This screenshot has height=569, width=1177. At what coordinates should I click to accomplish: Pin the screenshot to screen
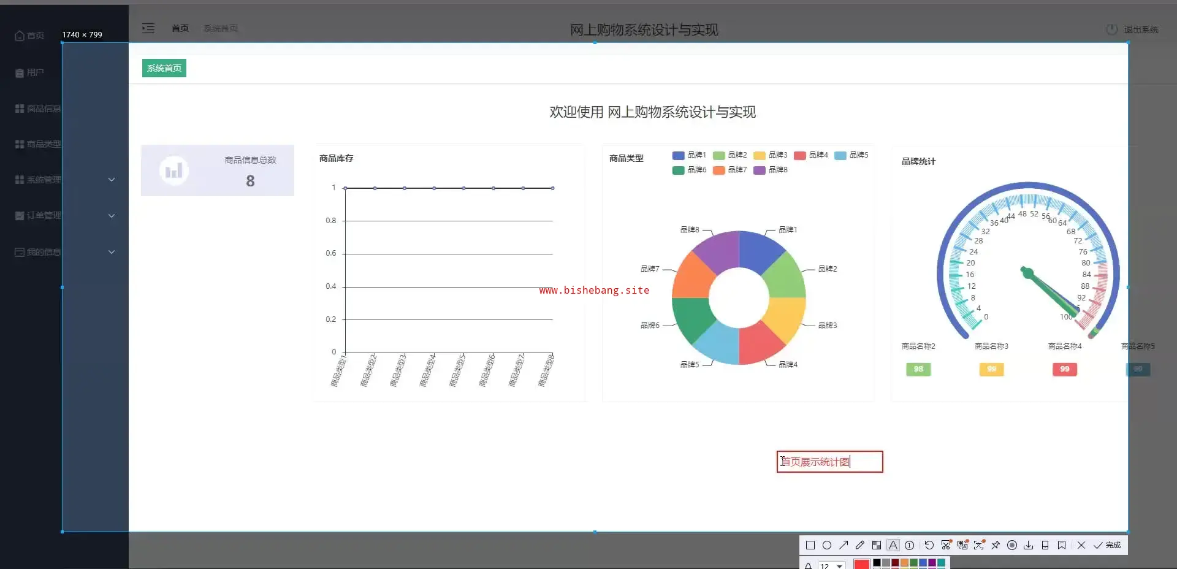996,545
